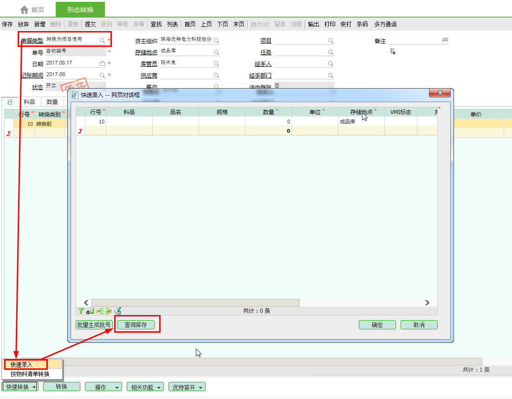Click search icon in 单据类型 field

pyautogui.click(x=102, y=40)
